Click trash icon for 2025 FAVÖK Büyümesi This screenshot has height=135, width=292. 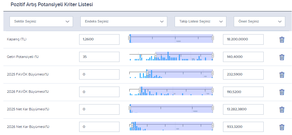282,75
